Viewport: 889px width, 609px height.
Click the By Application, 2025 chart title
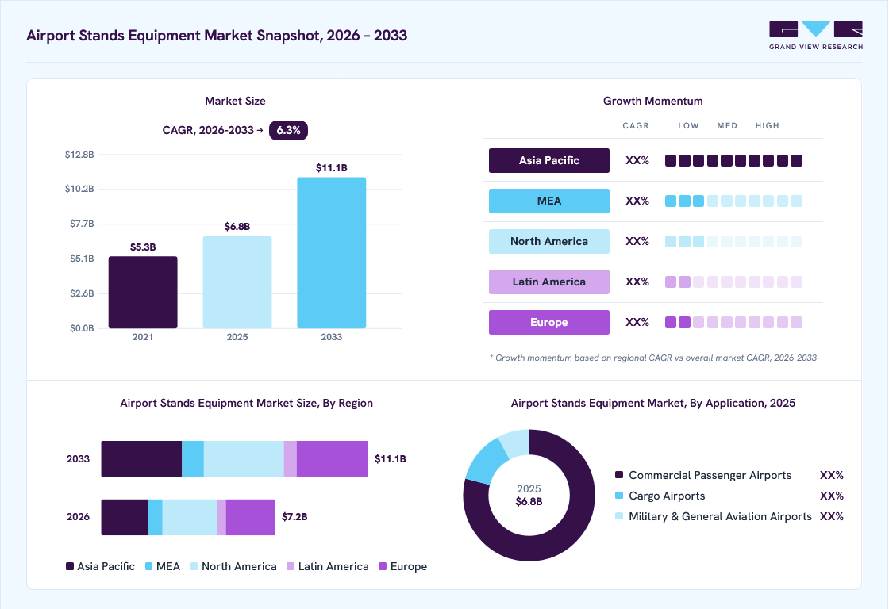tap(653, 404)
